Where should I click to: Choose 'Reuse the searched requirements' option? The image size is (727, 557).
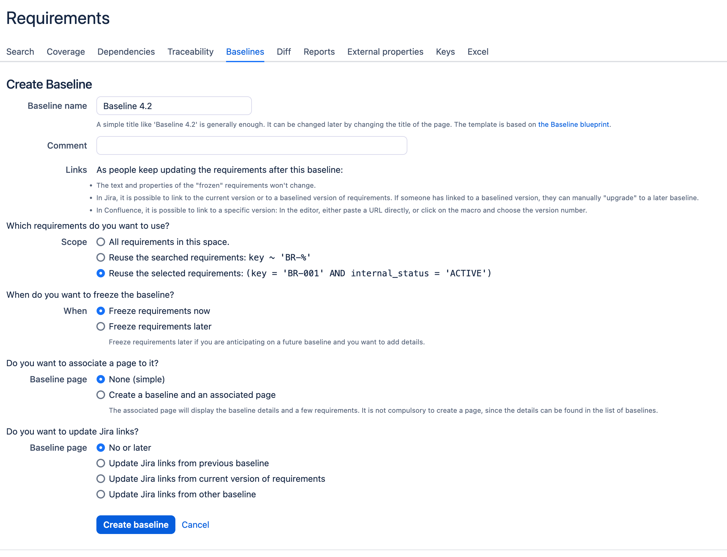[100, 258]
